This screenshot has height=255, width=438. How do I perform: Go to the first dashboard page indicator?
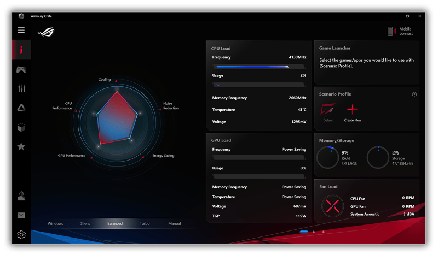point(304,232)
